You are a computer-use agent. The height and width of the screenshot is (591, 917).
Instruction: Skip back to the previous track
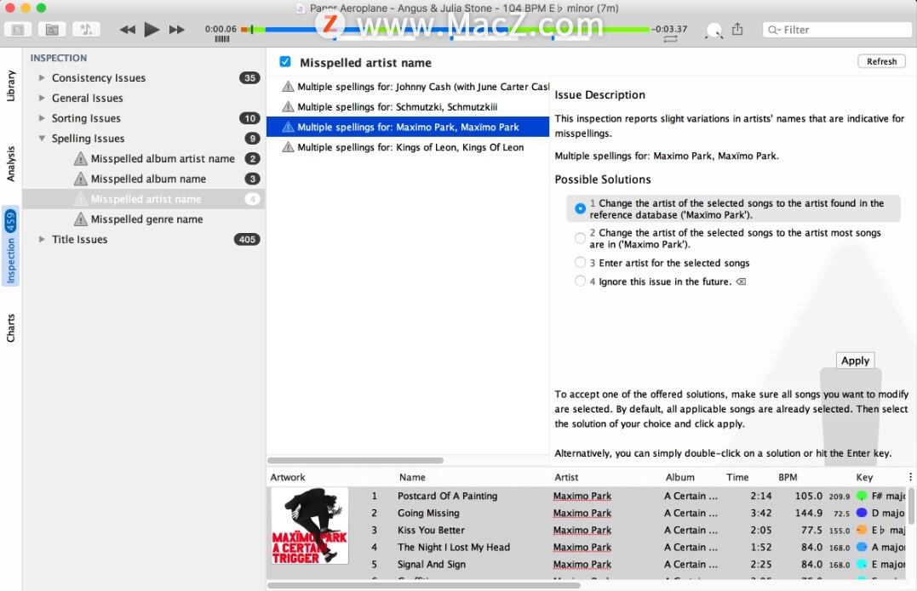(x=127, y=29)
